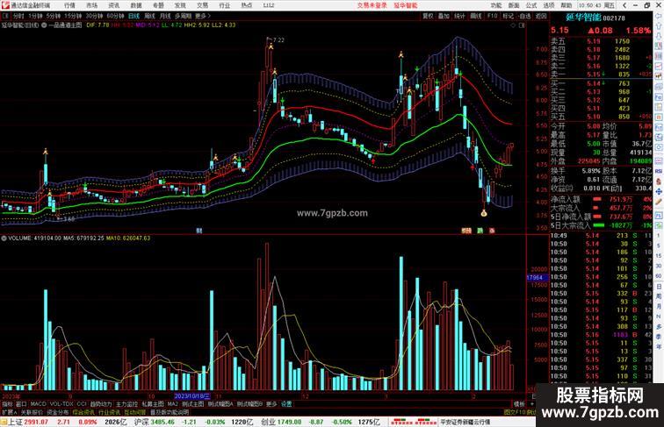Open the 互动问答 tab

click(135, 412)
